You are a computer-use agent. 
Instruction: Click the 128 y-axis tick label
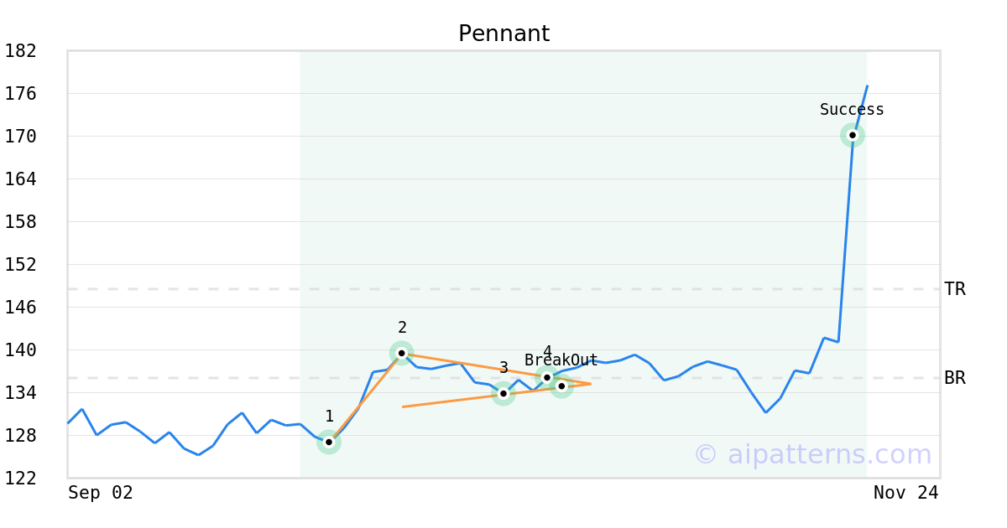(x=21, y=436)
